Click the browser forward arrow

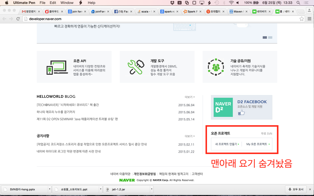click(11, 19)
